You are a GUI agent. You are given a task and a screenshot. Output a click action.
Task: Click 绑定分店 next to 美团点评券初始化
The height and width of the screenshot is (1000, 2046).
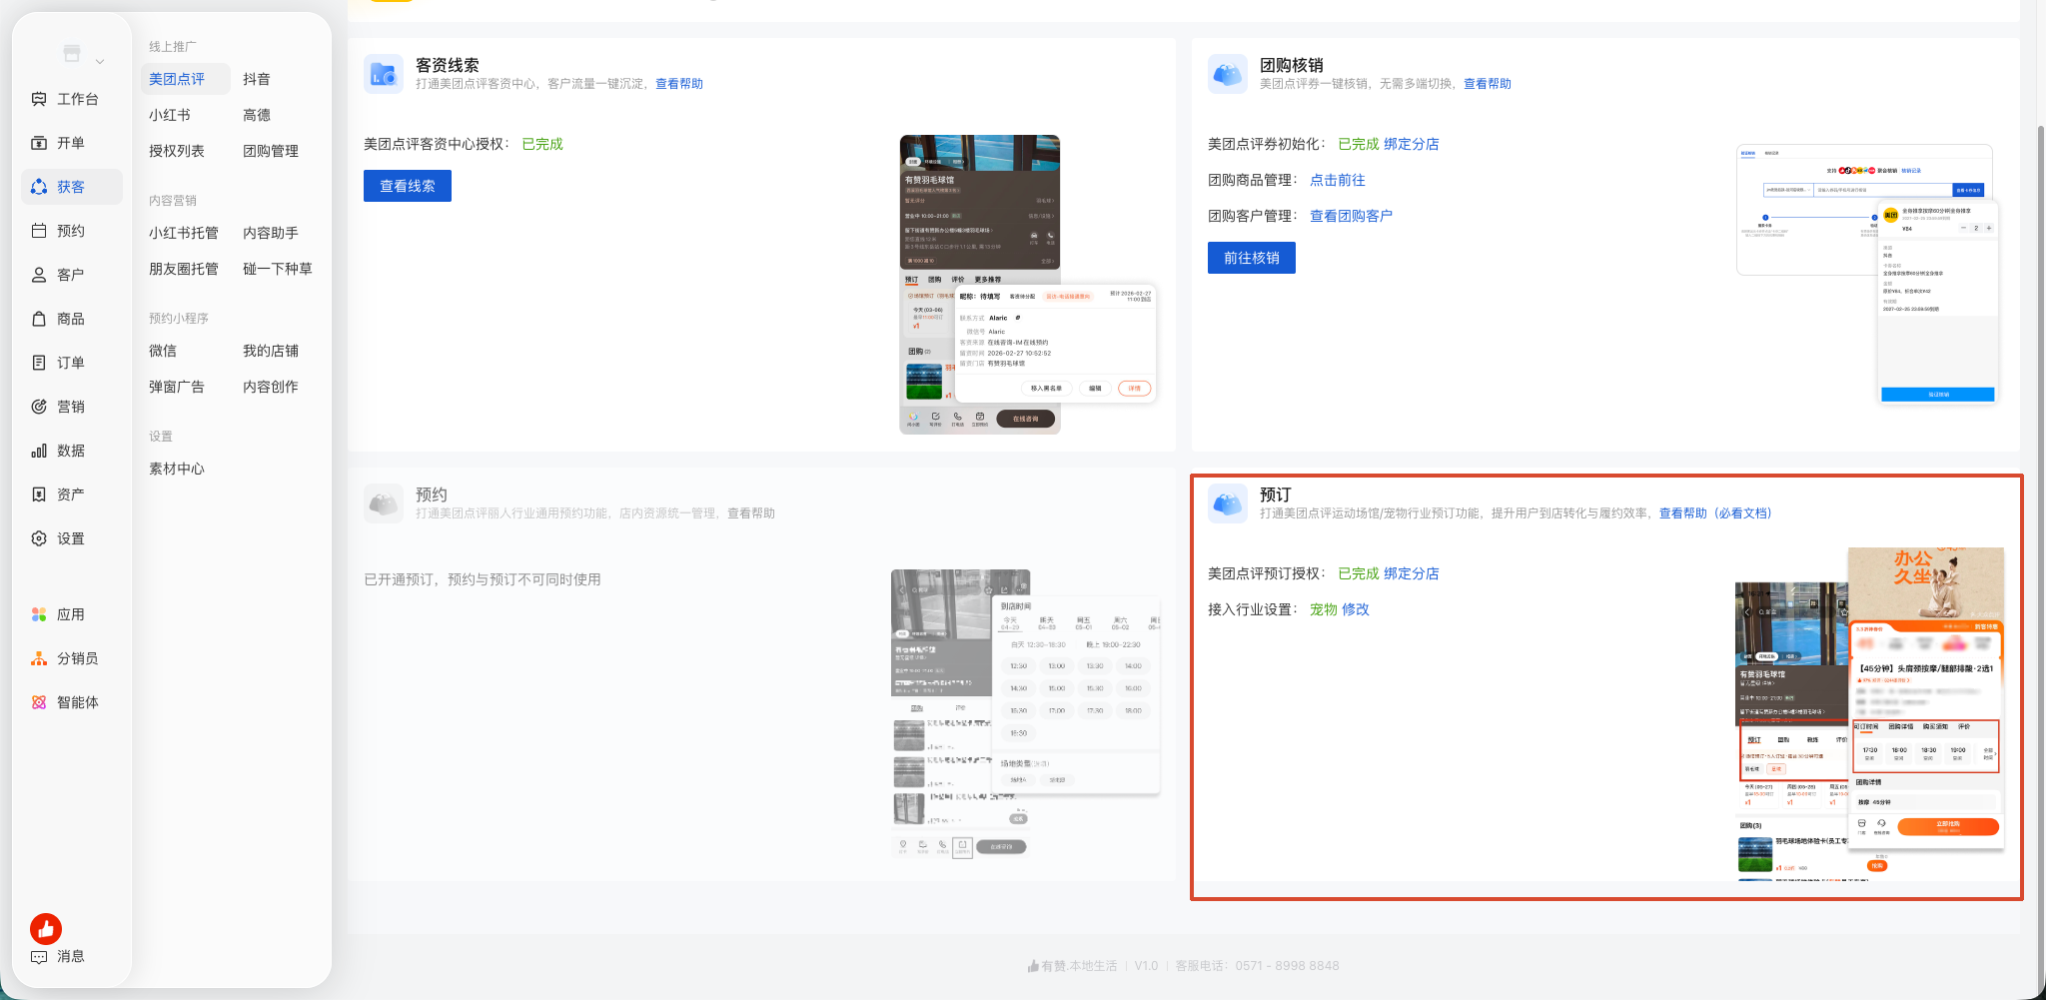point(1412,144)
